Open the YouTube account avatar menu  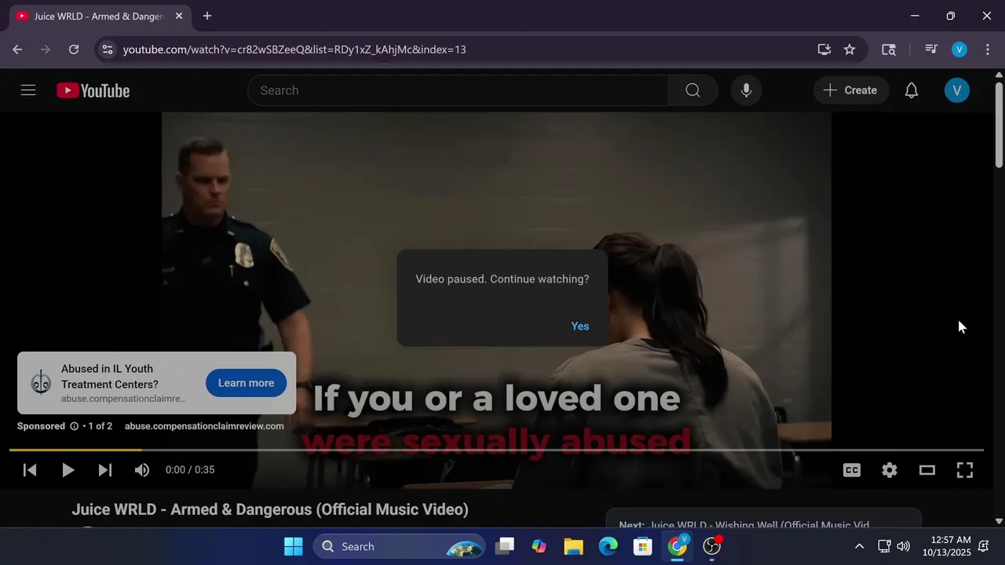point(956,90)
